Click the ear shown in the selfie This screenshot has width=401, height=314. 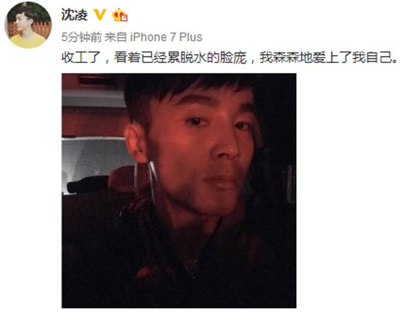click(x=136, y=143)
